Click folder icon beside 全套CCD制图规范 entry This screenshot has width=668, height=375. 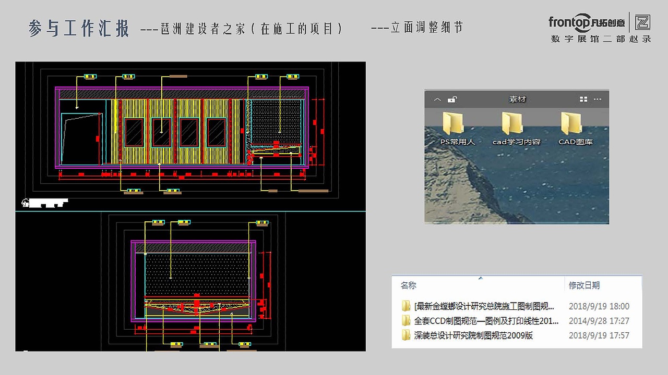coord(407,321)
